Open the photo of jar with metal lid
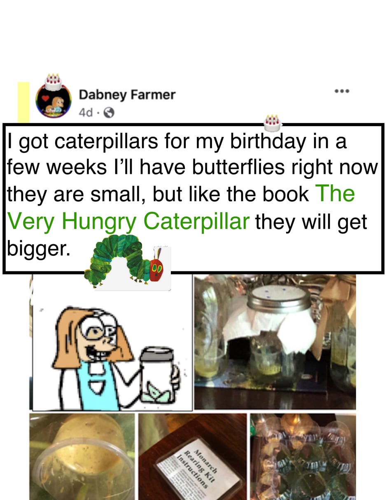This screenshot has width=387, height=500. [x=275, y=342]
